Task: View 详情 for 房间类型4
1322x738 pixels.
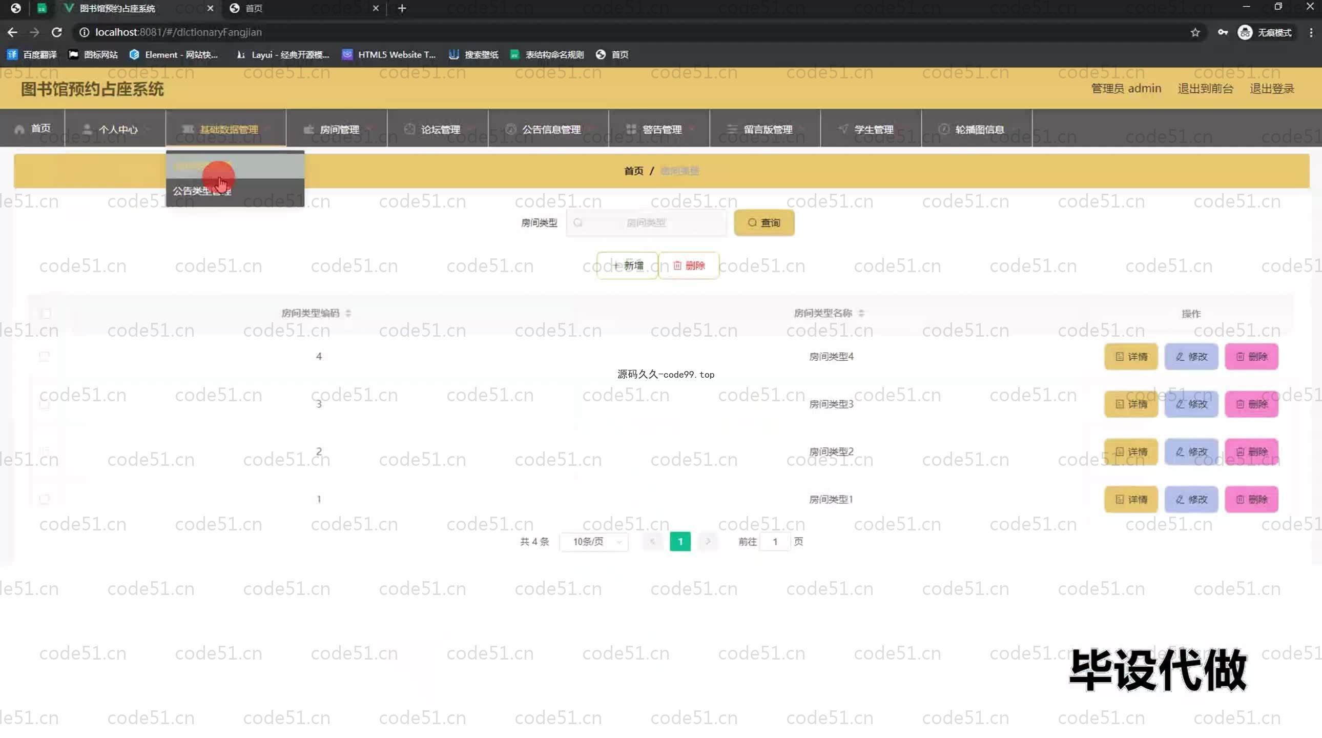Action: coord(1131,357)
